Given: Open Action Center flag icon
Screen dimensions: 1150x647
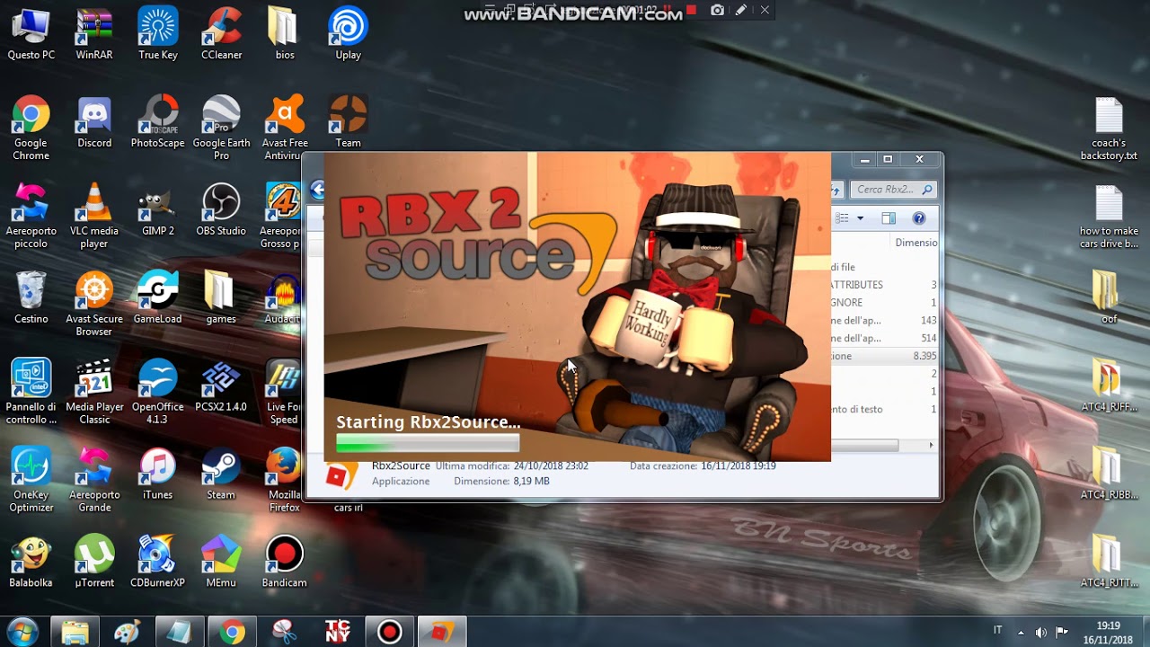Looking at the screenshot, I should [x=1062, y=632].
